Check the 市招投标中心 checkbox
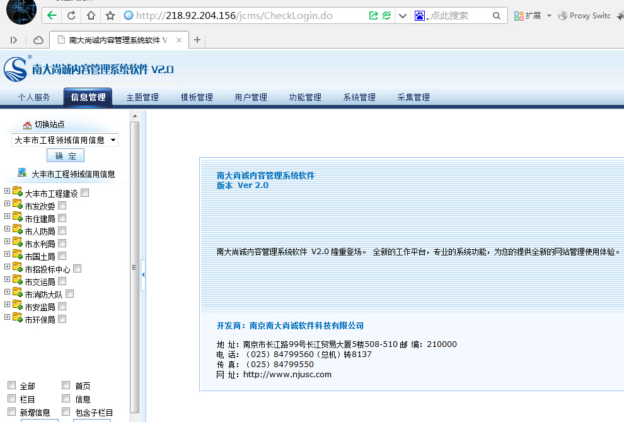The width and height of the screenshot is (624, 422). tap(77, 269)
